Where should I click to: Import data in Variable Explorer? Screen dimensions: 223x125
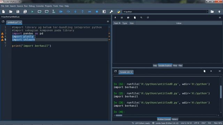(115, 18)
